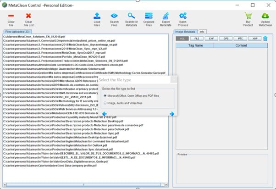Select Image, Audio and Video files option
The height and width of the screenshot is (189, 276).
point(105,104)
